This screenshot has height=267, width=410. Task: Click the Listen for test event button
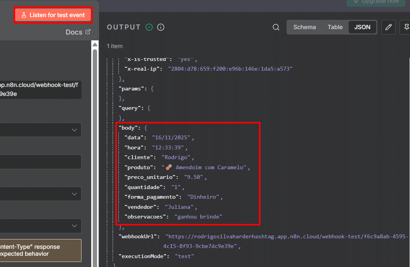coord(53,15)
